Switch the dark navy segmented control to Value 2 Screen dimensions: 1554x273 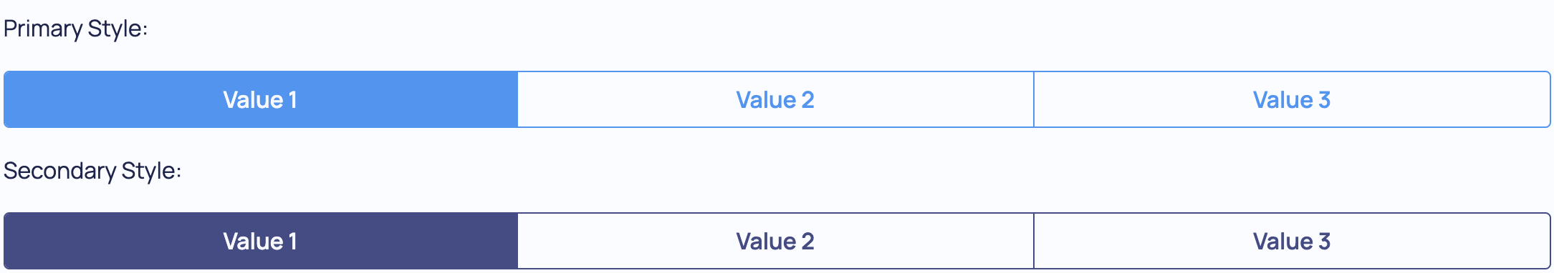point(776,241)
